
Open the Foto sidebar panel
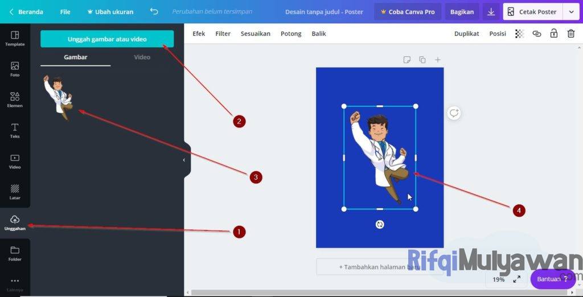coord(15,69)
